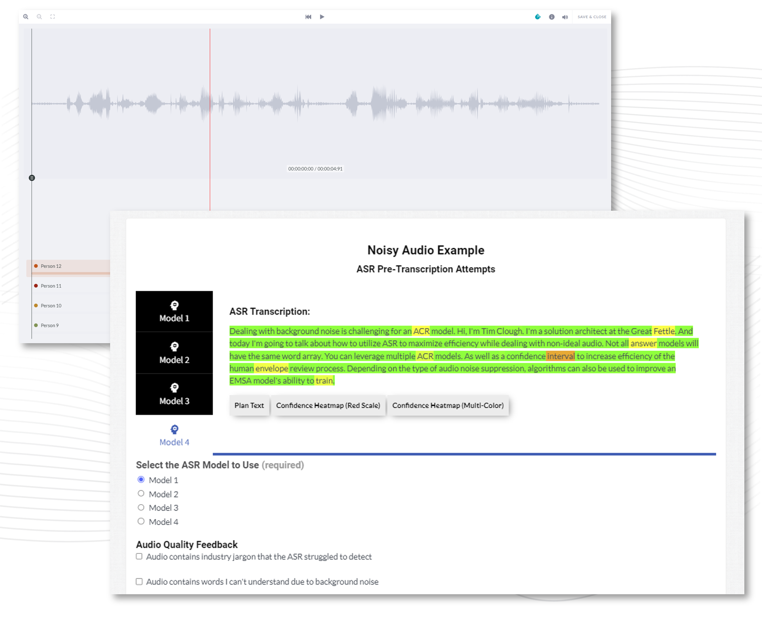
Task: Click the timestamp 00:00:00:00 / 00:00:04:91
Action: coord(315,169)
